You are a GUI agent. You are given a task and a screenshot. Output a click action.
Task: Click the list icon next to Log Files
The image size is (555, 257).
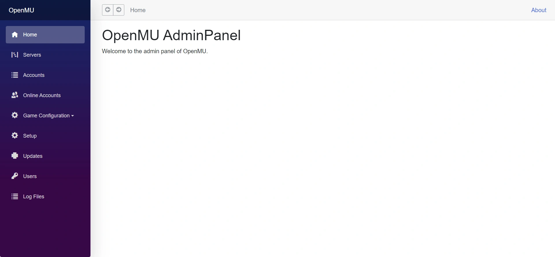pos(15,197)
